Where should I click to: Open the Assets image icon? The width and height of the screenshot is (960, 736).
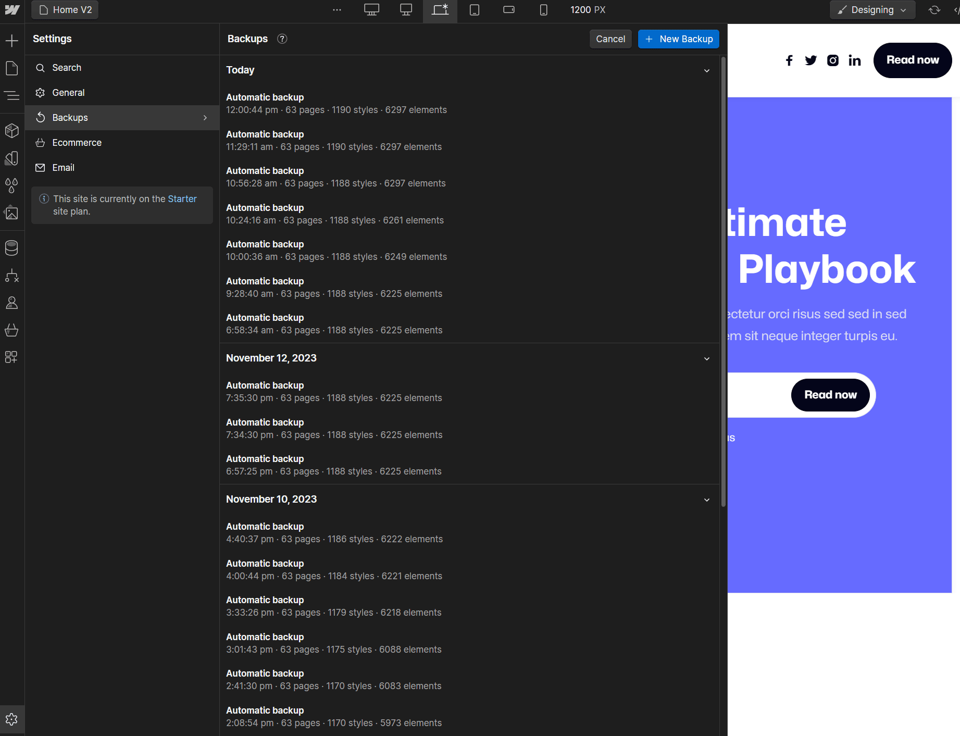pyautogui.click(x=11, y=213)
